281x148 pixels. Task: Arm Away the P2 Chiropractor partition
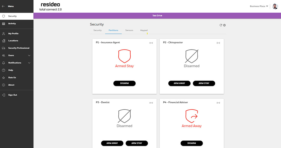pyautogui.click(x=179, y=83)
